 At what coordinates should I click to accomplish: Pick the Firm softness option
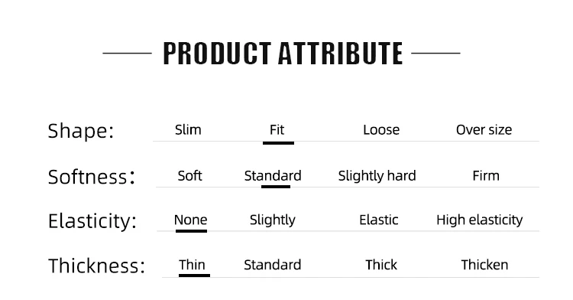tap(486, 176)
